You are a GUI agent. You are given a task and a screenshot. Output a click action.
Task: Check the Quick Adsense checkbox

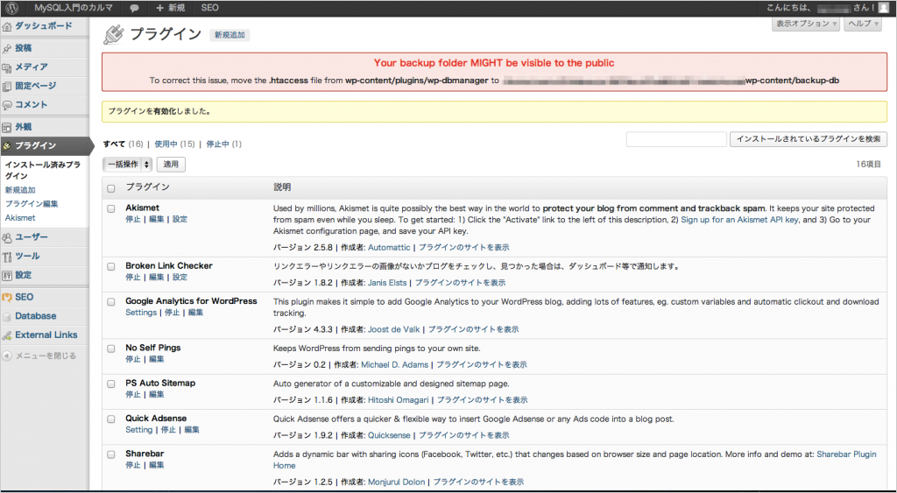111,419
